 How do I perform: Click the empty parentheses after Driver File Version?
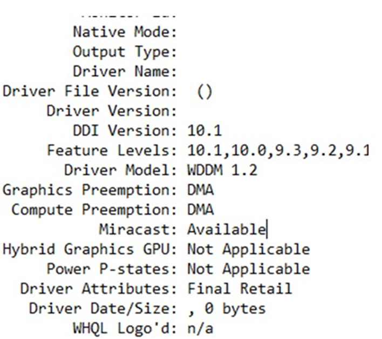(x=204, y=92)
